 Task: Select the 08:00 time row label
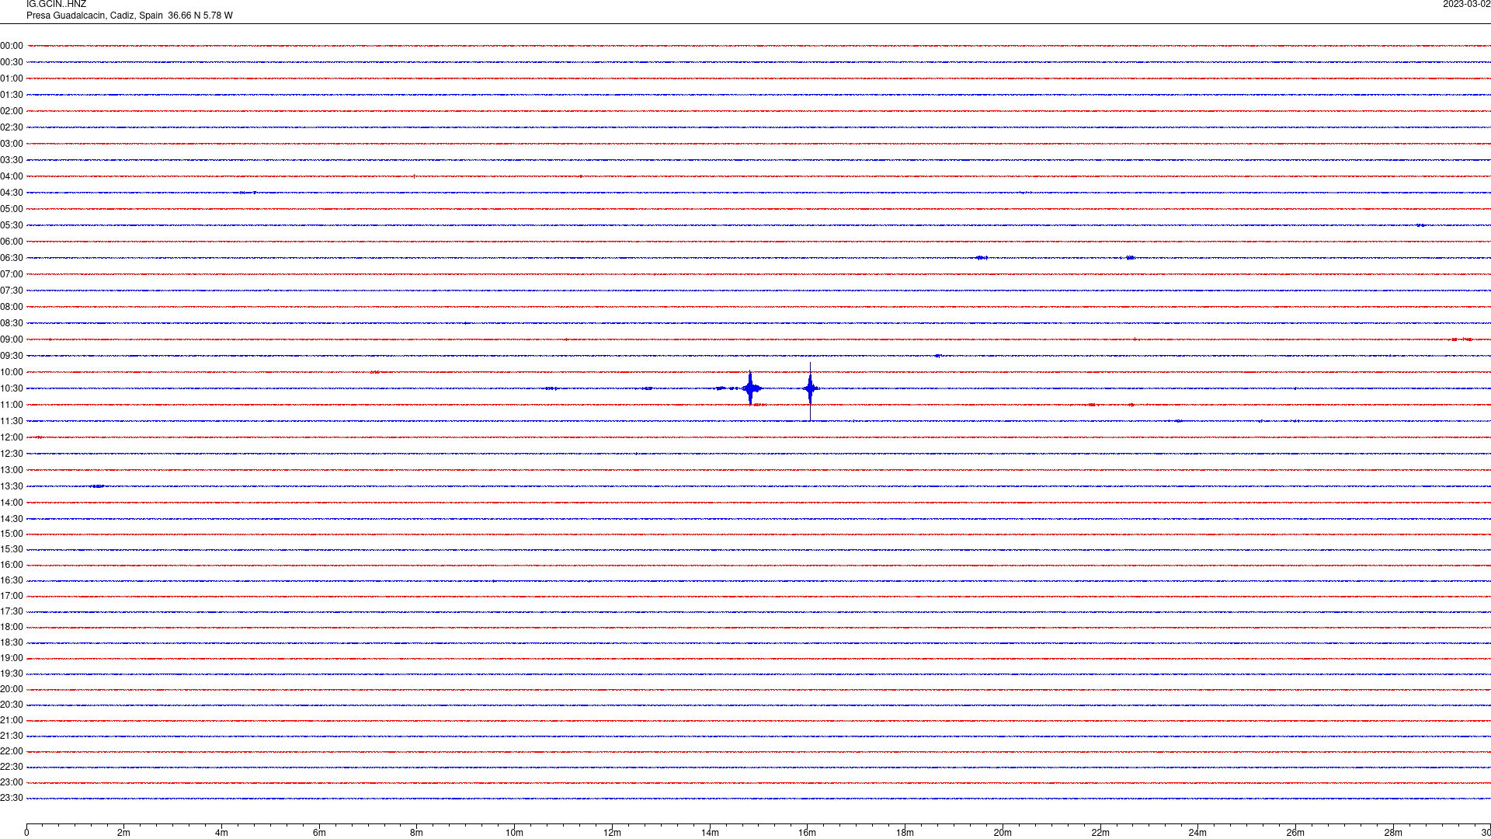pyautogui.click(x=12, y=307)
